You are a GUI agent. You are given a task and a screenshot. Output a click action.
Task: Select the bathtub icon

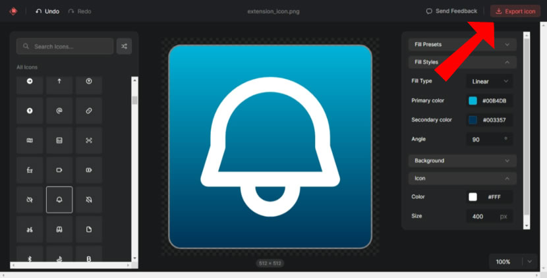click(x=30, y=170)
